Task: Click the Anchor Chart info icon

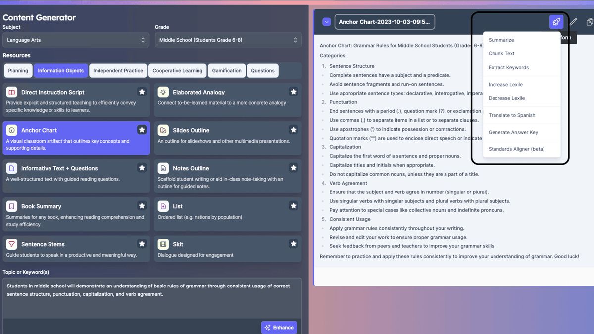Action: tap(11, 130)
